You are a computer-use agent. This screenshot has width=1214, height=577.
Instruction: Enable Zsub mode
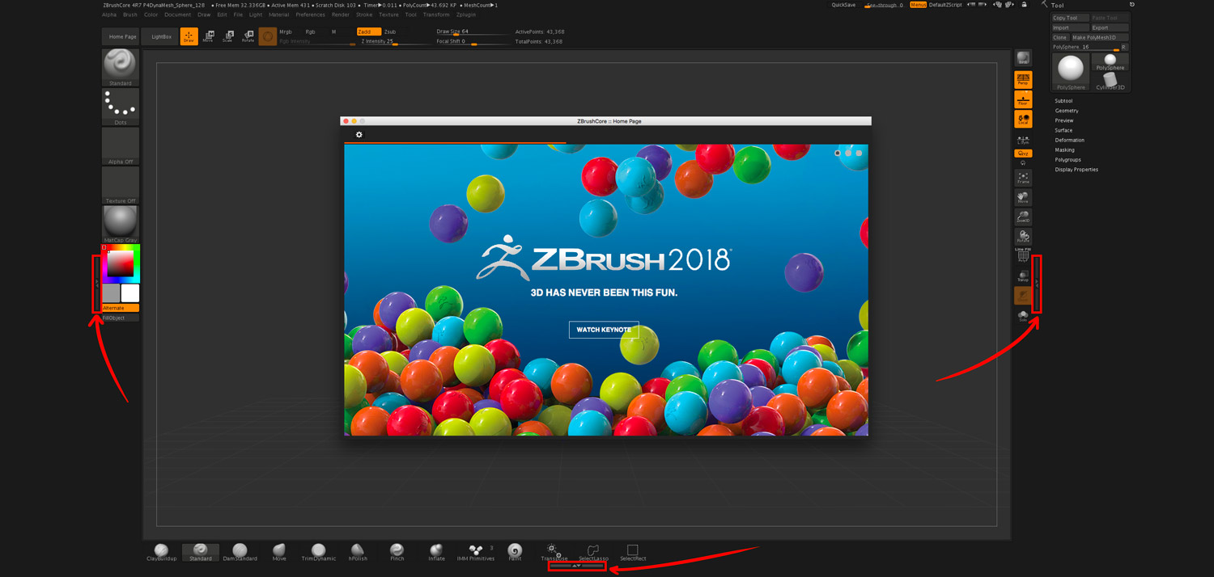390,32
